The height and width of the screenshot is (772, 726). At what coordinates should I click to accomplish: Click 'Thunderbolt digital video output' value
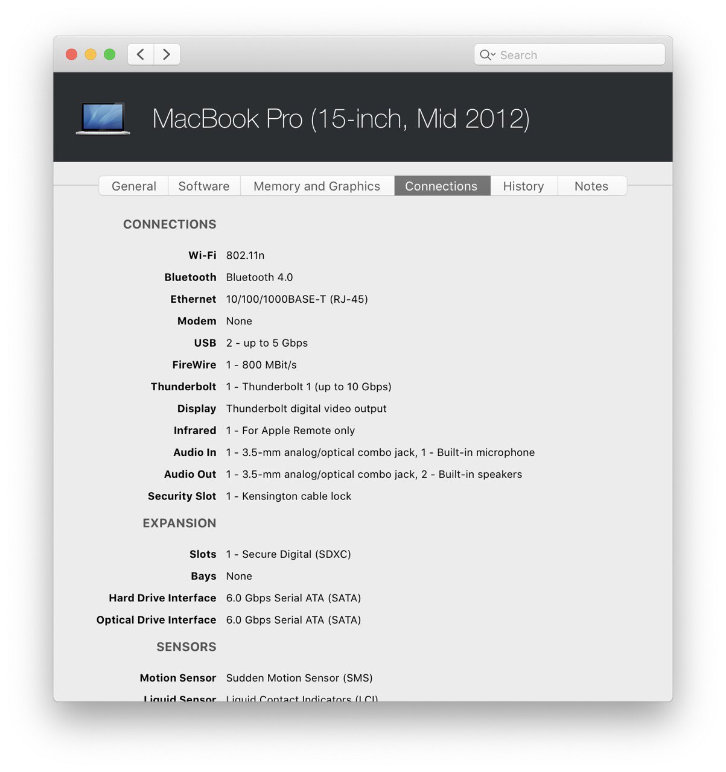tap(307, 409)
